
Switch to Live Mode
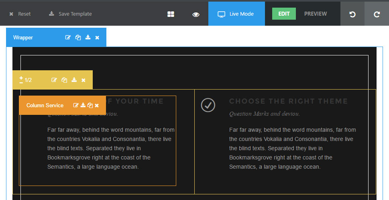[x=236, y=14]
